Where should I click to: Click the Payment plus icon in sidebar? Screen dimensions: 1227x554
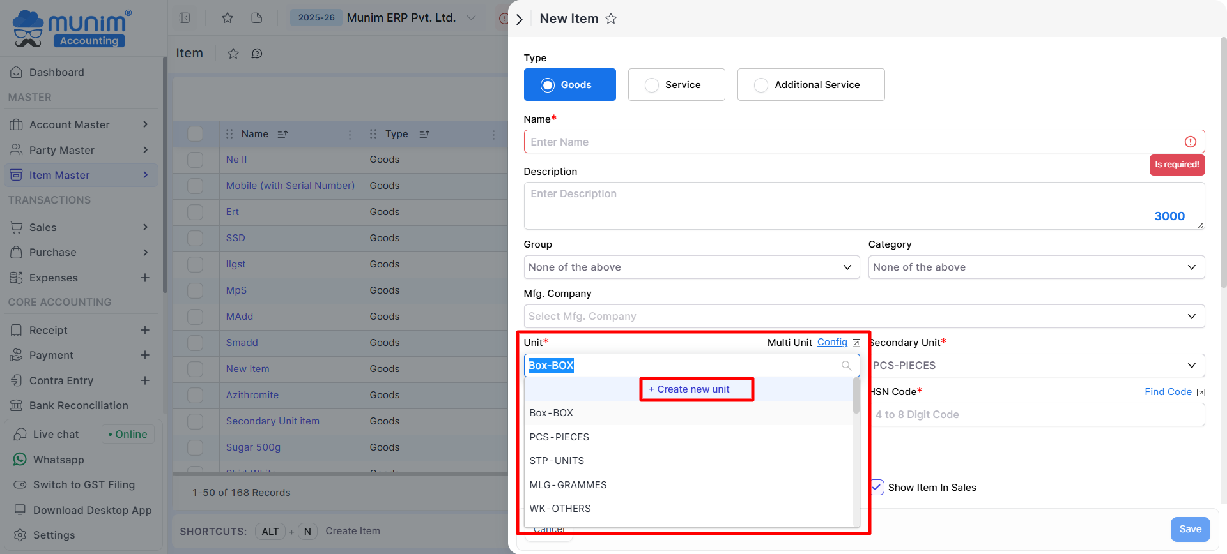[145, 355]
